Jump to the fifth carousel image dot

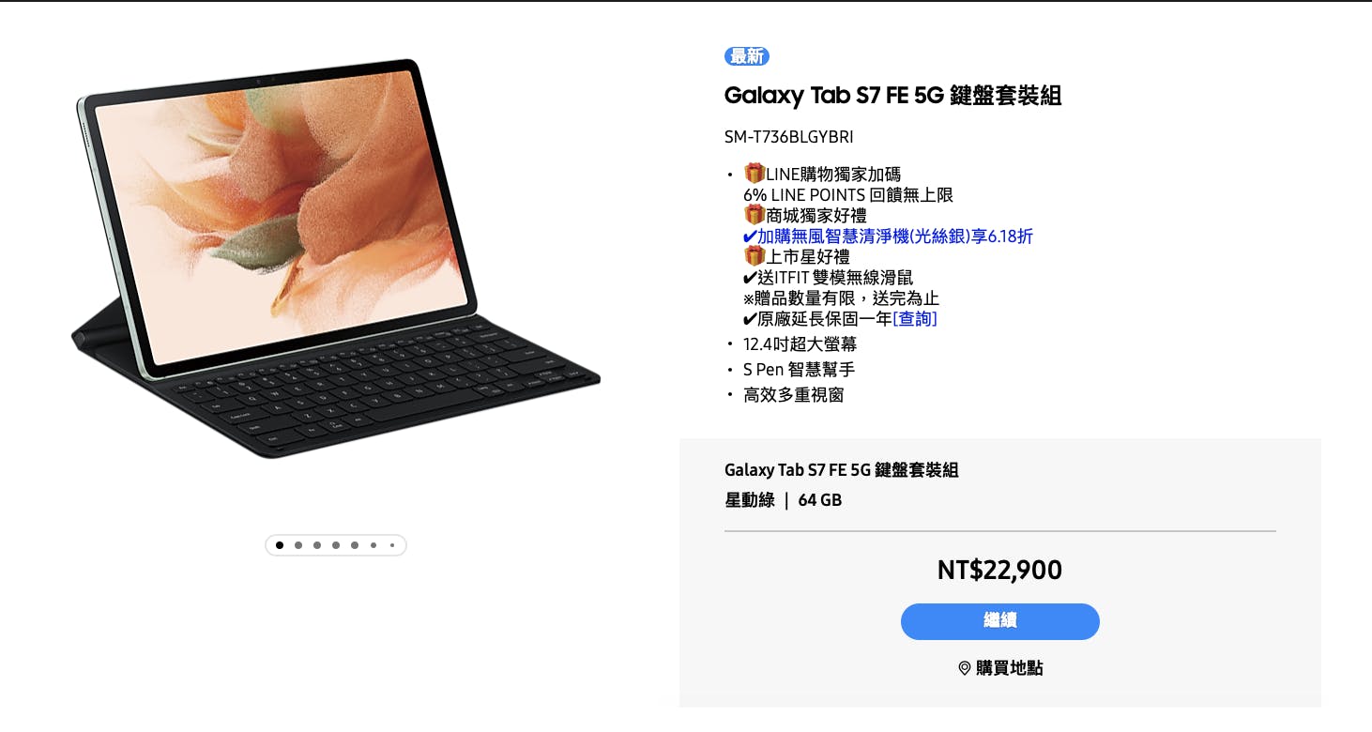coord(355,545)
